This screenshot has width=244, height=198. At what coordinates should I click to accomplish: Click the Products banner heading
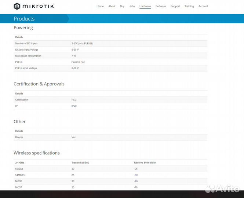pos(24,19)
